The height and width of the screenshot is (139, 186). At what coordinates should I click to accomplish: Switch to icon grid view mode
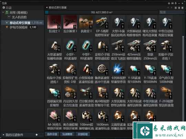(176, 8)
